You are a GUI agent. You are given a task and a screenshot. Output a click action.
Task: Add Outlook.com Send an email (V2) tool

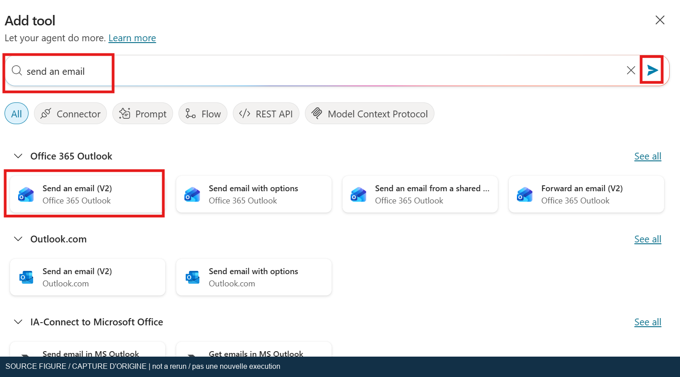coord(87,277)
